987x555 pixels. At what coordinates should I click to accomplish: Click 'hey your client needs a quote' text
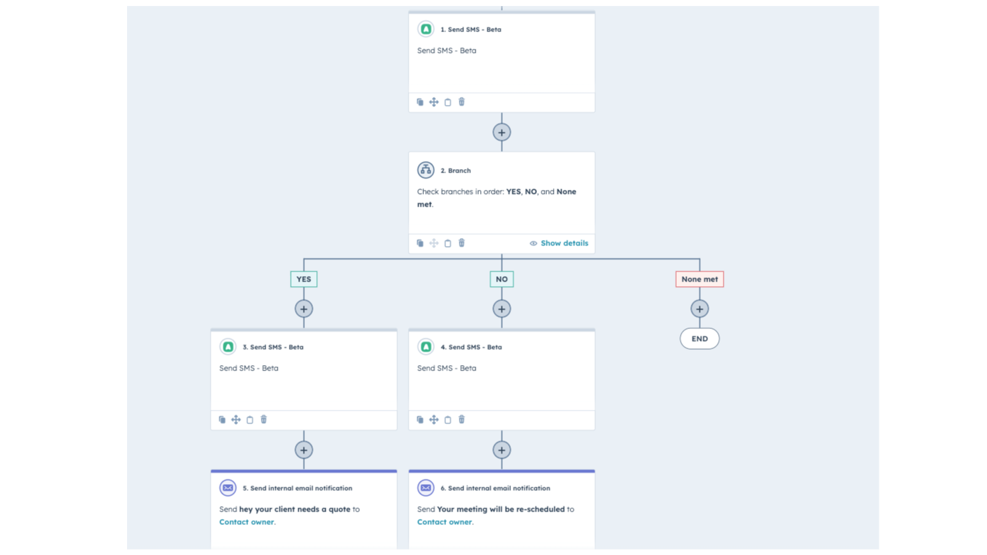pos(295,510)
